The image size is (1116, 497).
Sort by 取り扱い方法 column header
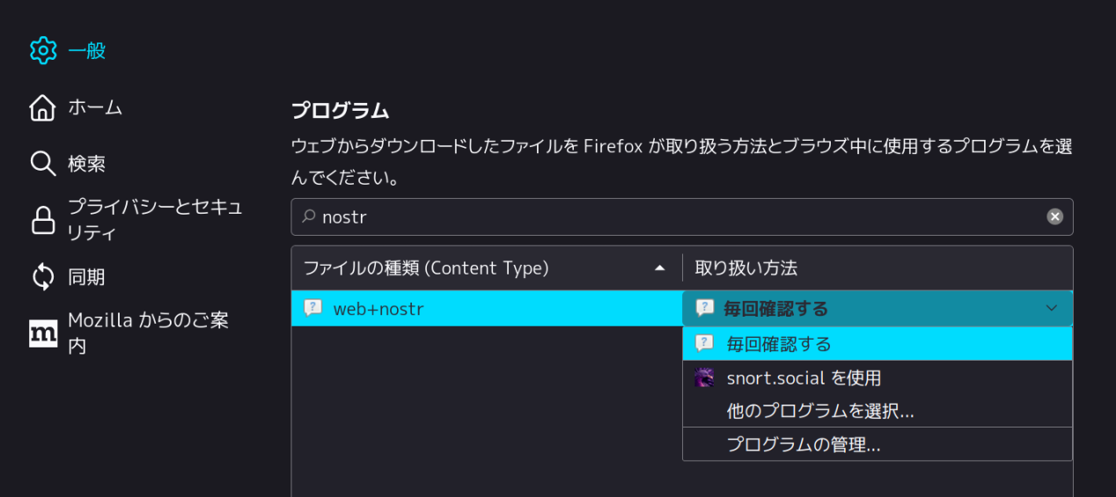tap(877, 267)
